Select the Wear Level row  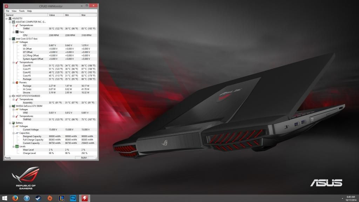50,150
